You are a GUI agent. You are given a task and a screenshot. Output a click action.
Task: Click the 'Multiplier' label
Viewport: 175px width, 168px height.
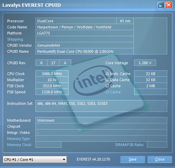tap(16, 80)
